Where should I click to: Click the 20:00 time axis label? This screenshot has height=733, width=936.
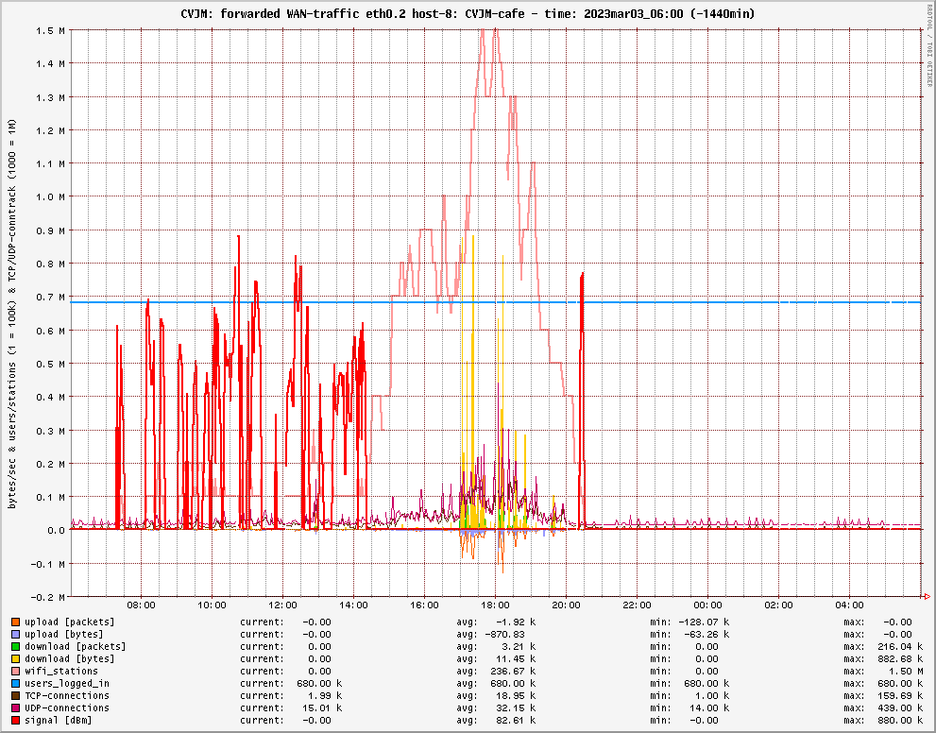566,605
